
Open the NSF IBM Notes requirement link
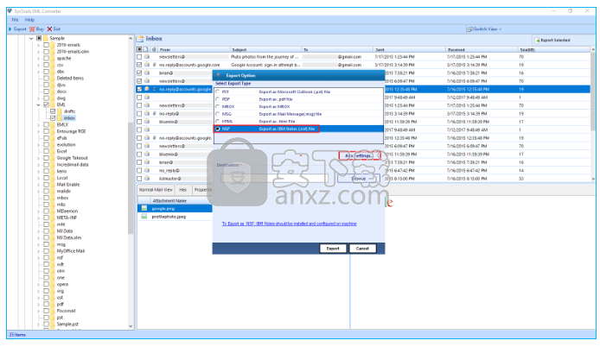pos(290,224)
